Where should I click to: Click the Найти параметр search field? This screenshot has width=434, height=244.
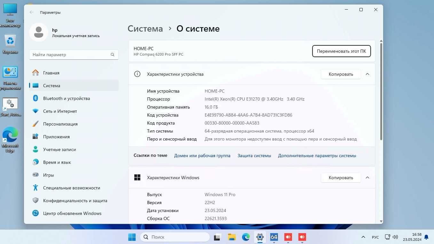pyautogui.click(x=74, y=55)
